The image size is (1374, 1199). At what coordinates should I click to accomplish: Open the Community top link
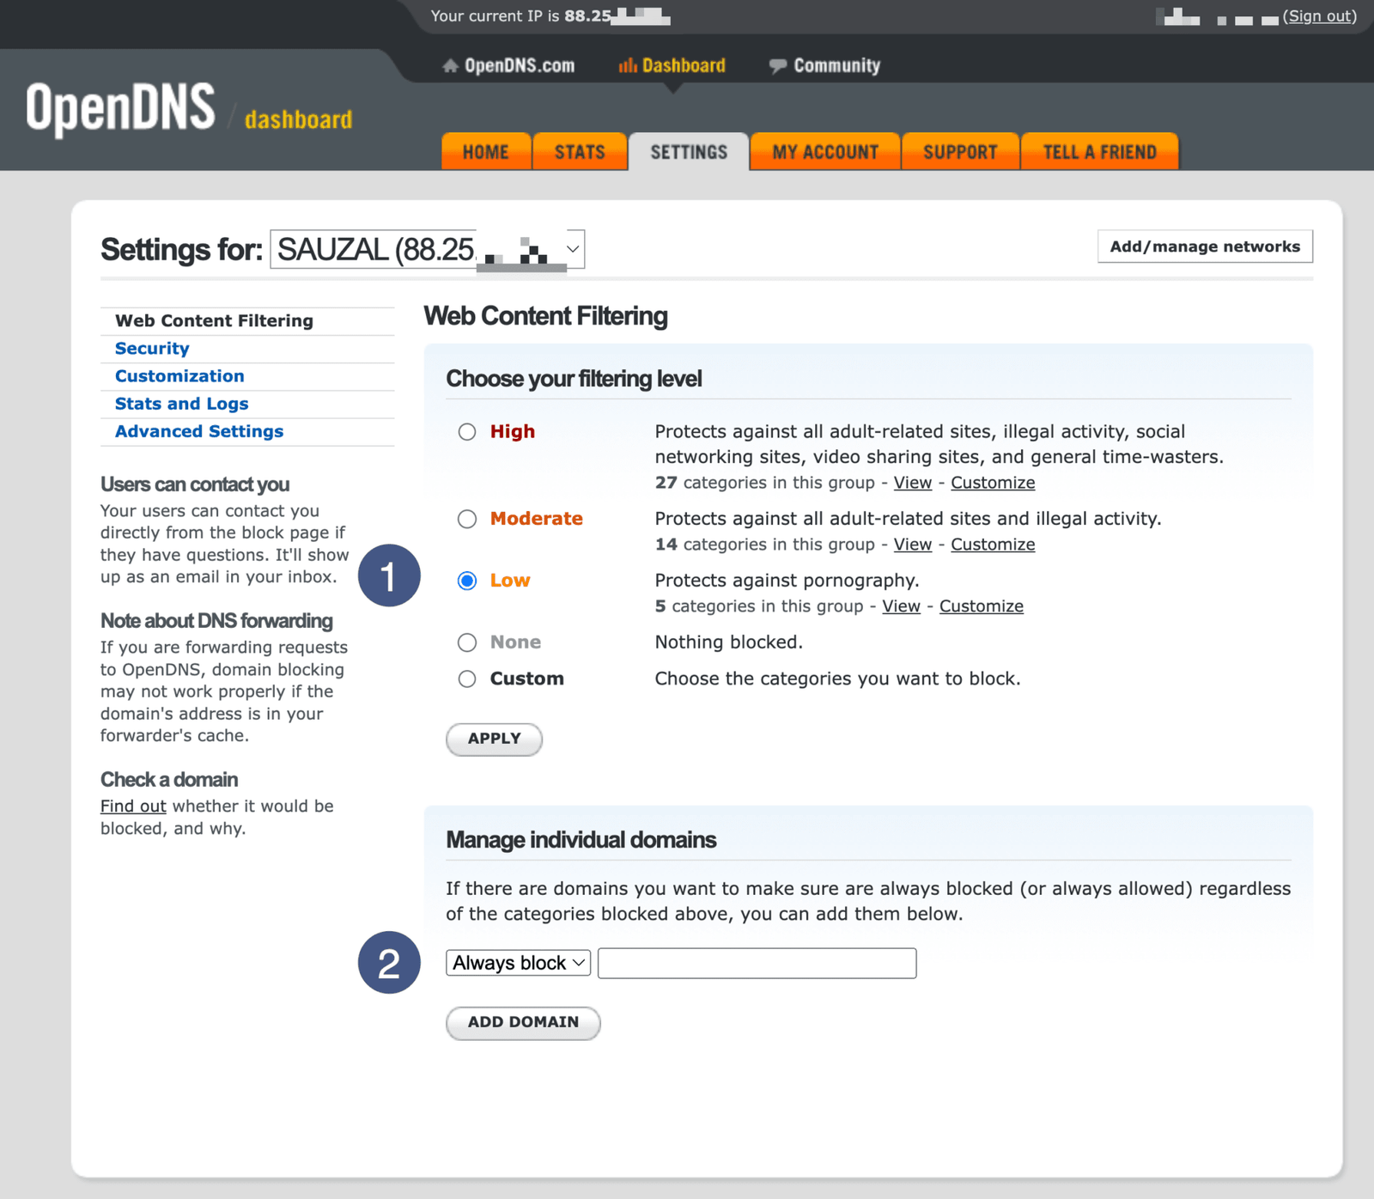point(837,66)
